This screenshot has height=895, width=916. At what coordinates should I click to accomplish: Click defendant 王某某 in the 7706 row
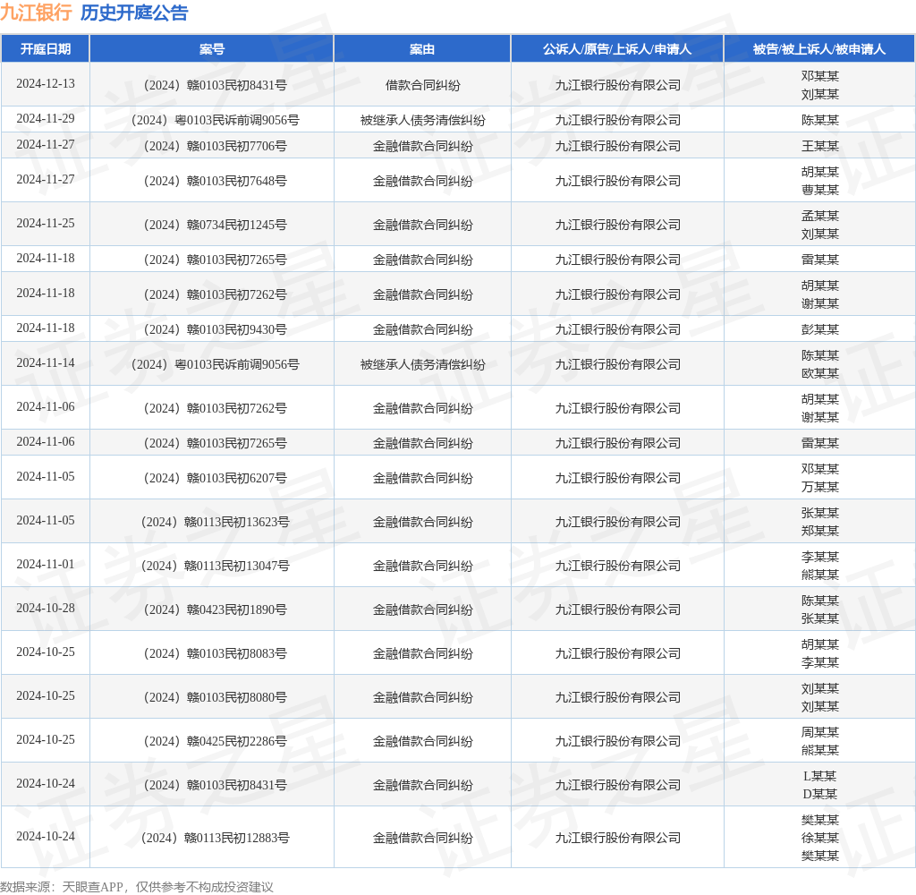coord(819,146)
